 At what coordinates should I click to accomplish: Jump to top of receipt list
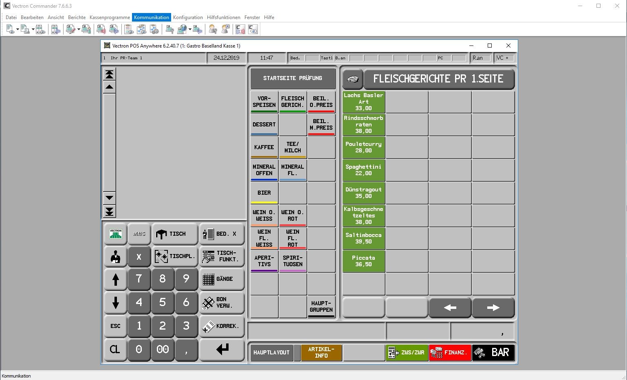click(110, 74)
